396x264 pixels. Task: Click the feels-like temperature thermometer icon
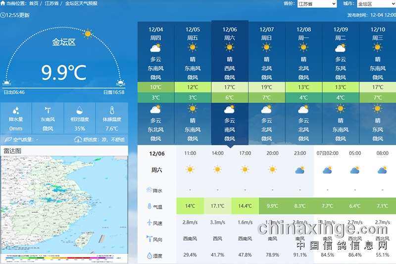pyautogui.click(x=112, y=111)
